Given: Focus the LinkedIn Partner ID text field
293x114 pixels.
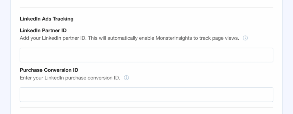Looking at the screenshot, I should [x=146, y=55].
